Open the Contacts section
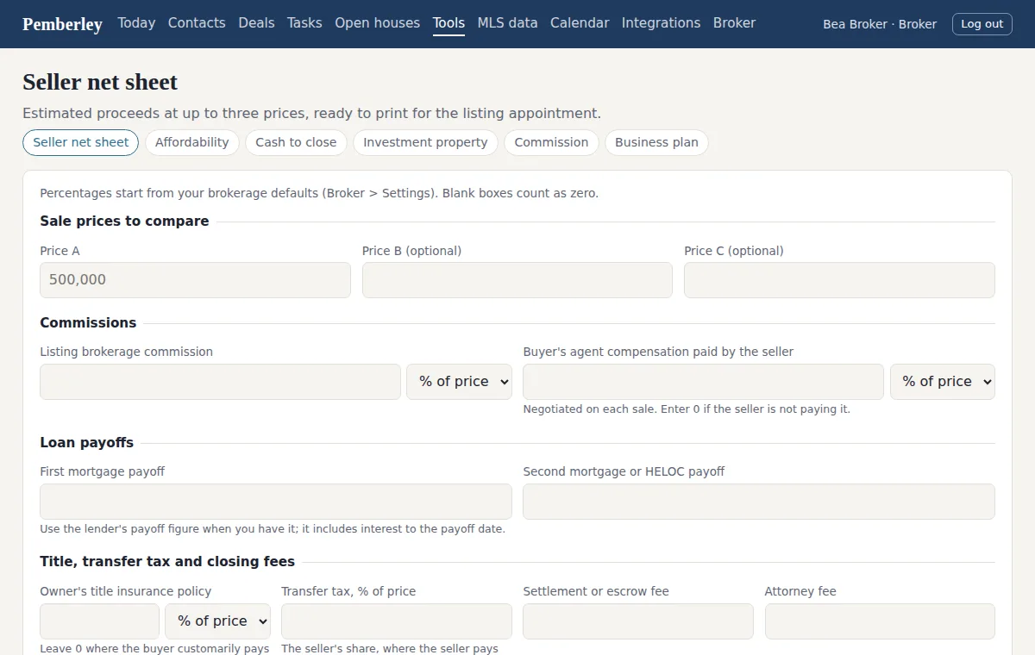This screenshot has width=1035, height=655. click(x=197, y=23)
